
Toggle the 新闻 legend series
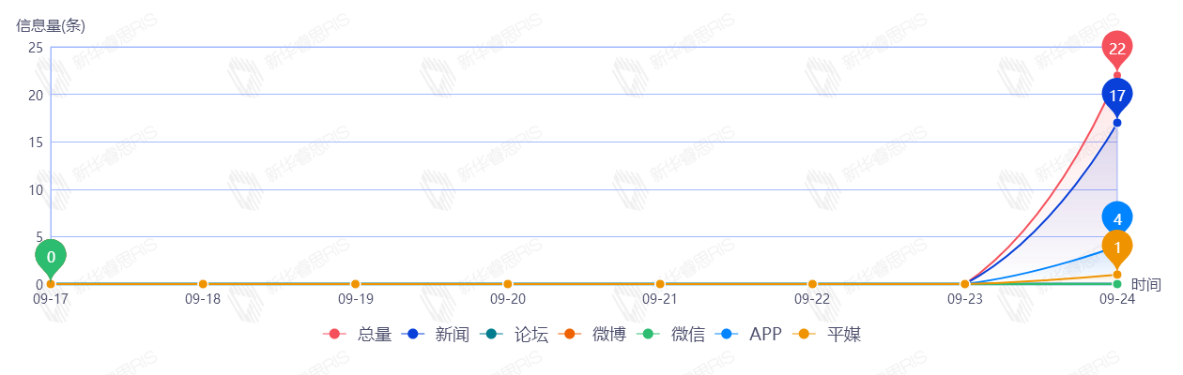point(436,335)
